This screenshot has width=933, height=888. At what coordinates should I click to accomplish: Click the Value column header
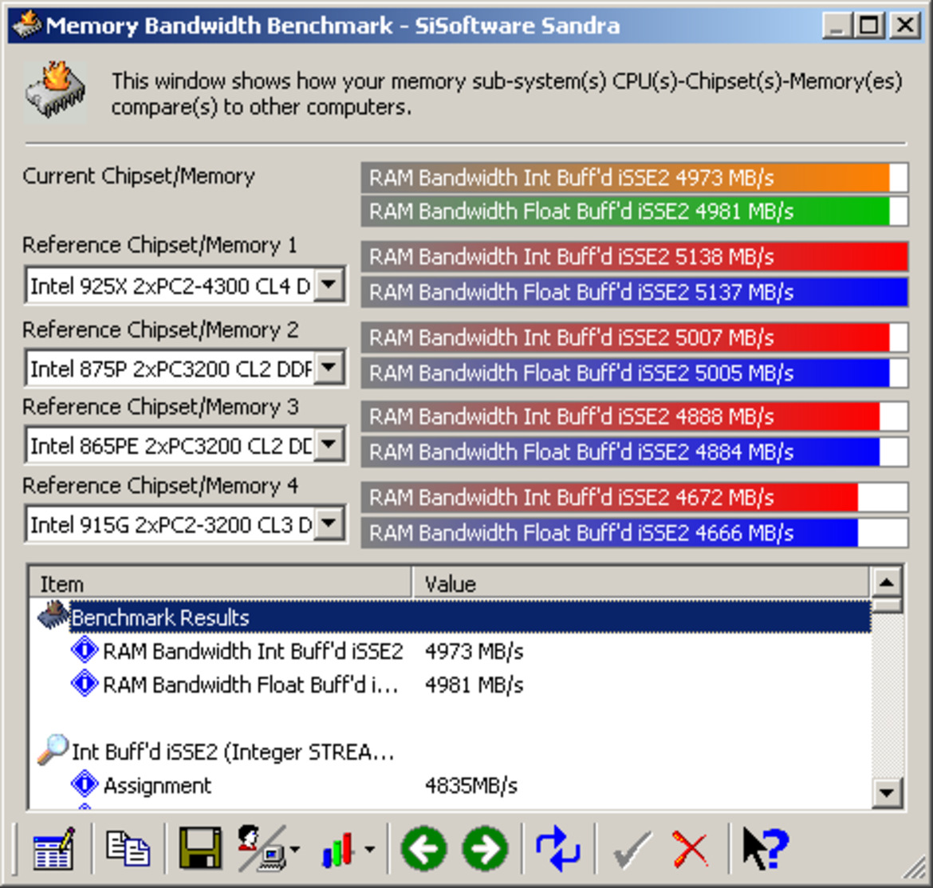pyautogui.click(x=641, y=583)
